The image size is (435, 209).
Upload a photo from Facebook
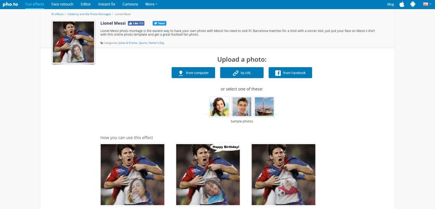pos(290,73)
